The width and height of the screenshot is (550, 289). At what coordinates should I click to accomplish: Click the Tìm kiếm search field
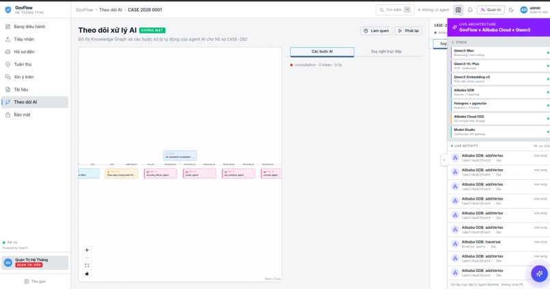pos(394,10)
